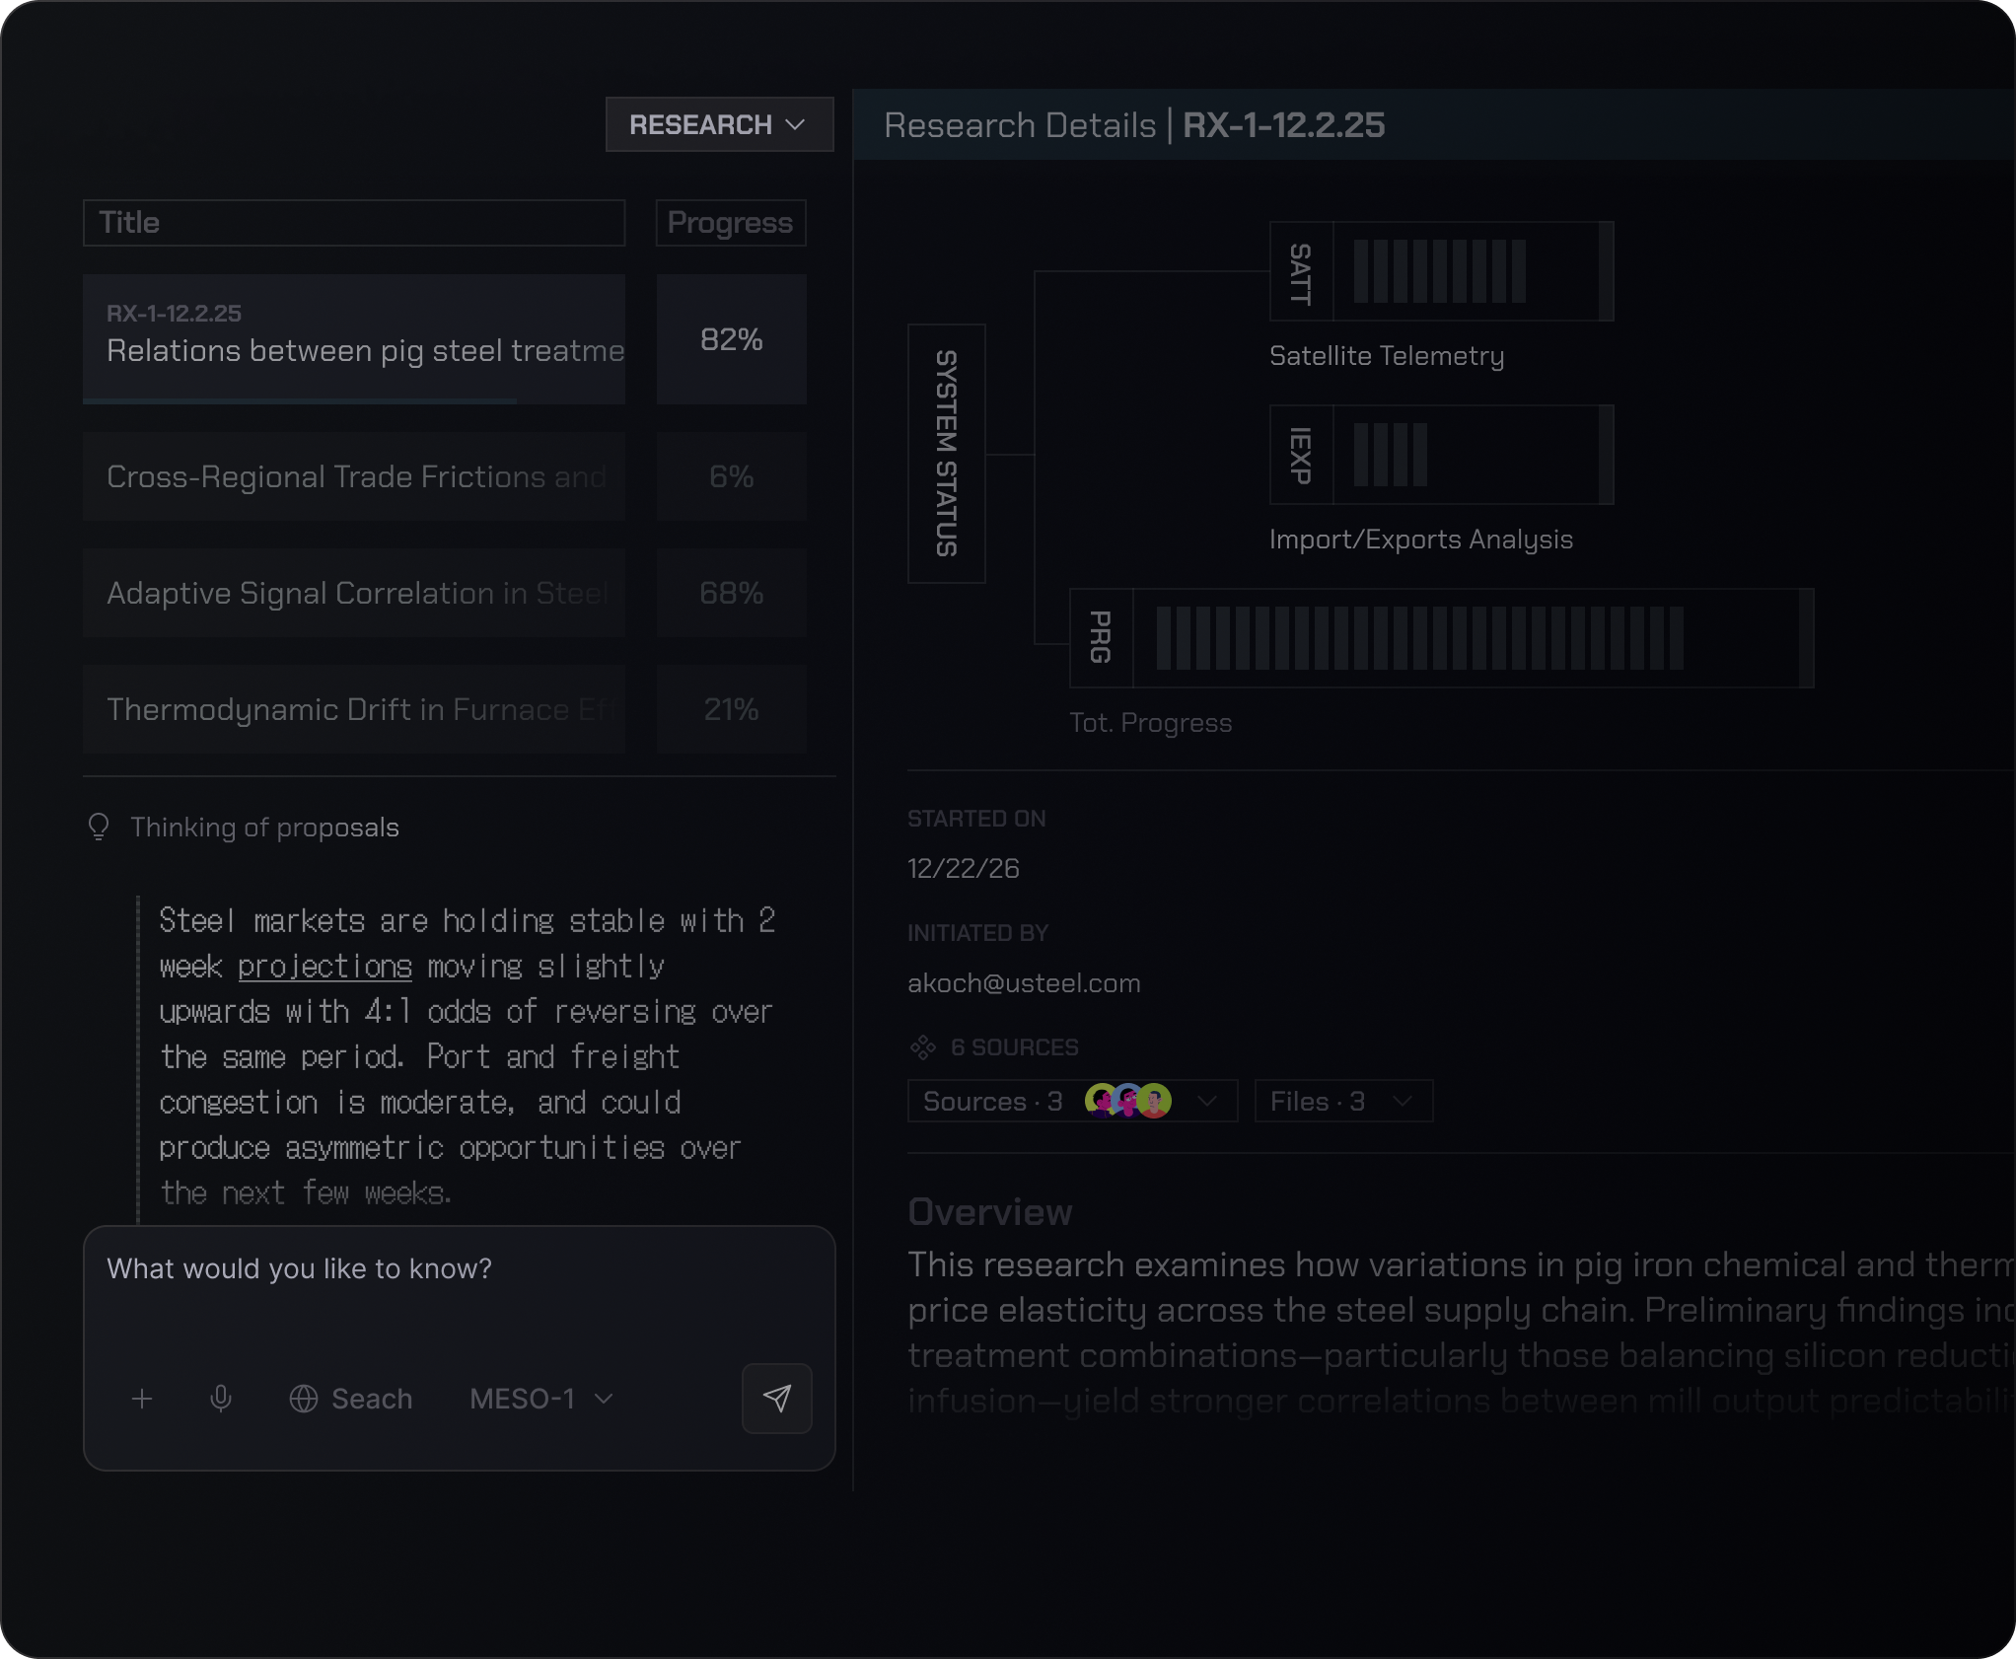
Task: Click the IEXP analysis progress bar
Action: [x=1441, y=455]
